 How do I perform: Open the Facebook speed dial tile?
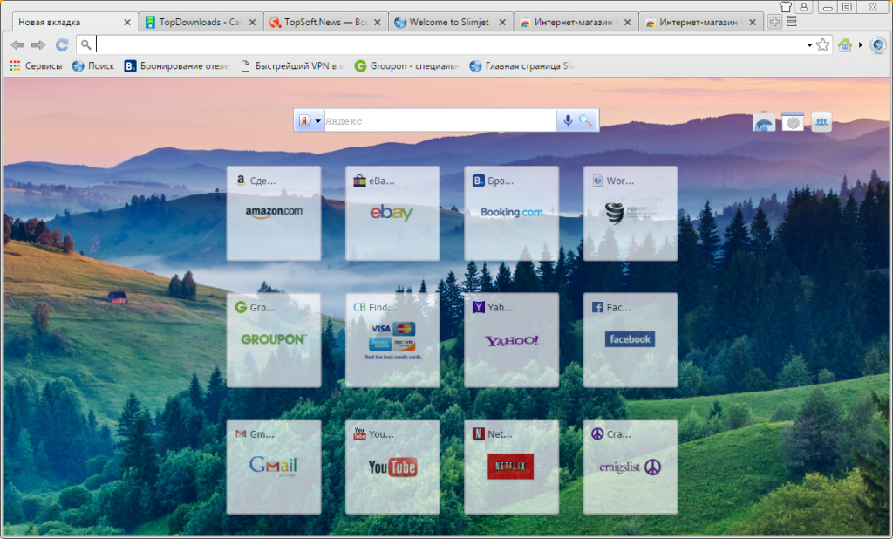(631, 340)
